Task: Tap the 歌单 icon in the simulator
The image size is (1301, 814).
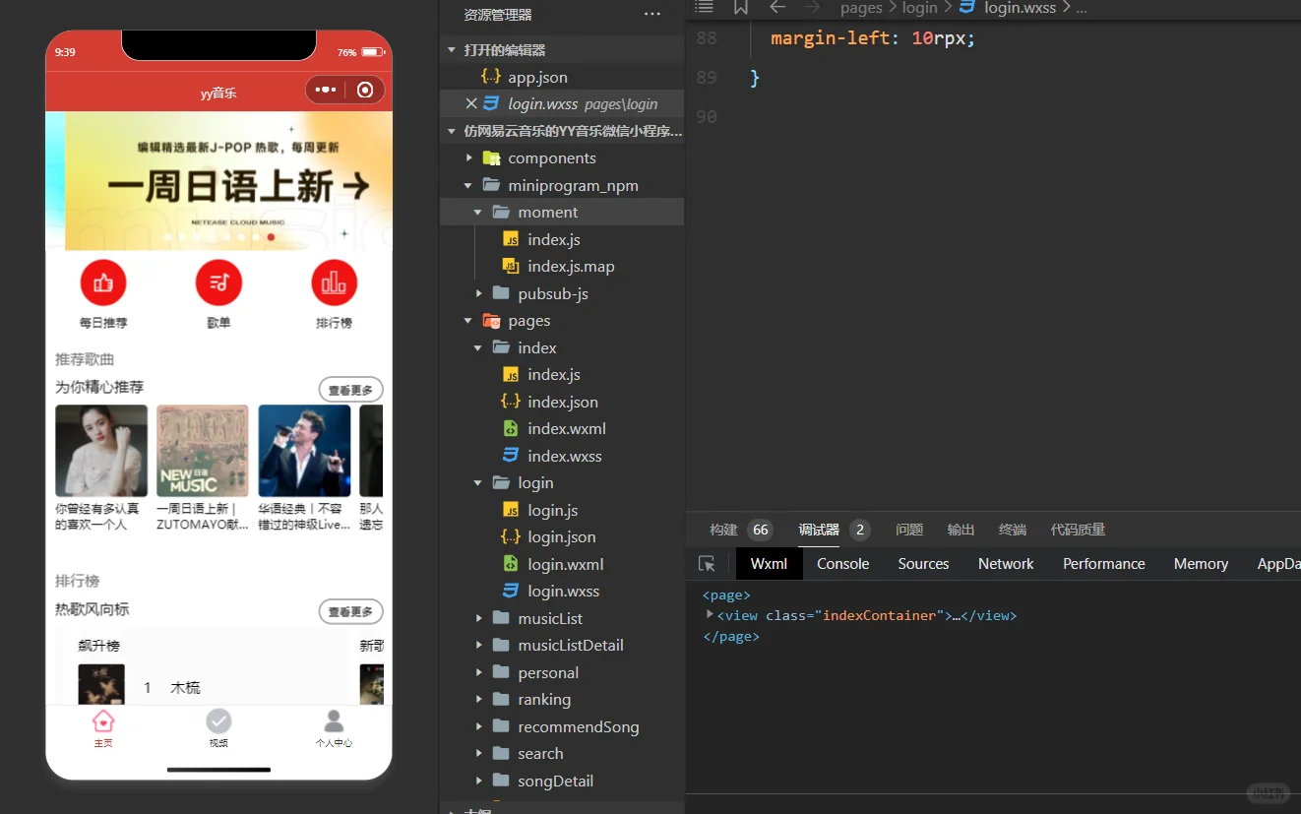Action: [x=217, y=282]
